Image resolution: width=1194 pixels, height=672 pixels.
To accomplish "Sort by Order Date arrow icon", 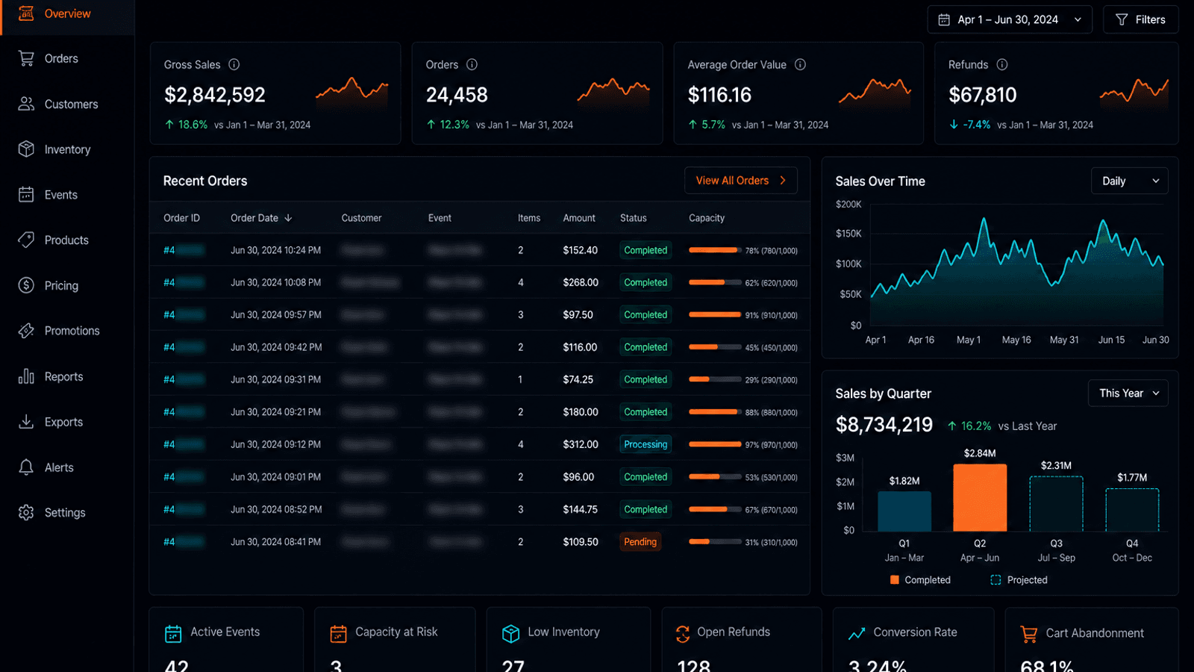I will [x=288, y=218].
